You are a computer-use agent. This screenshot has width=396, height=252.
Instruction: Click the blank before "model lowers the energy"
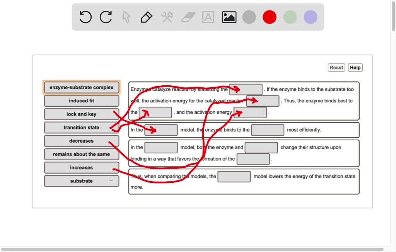(x=234, y=177)
